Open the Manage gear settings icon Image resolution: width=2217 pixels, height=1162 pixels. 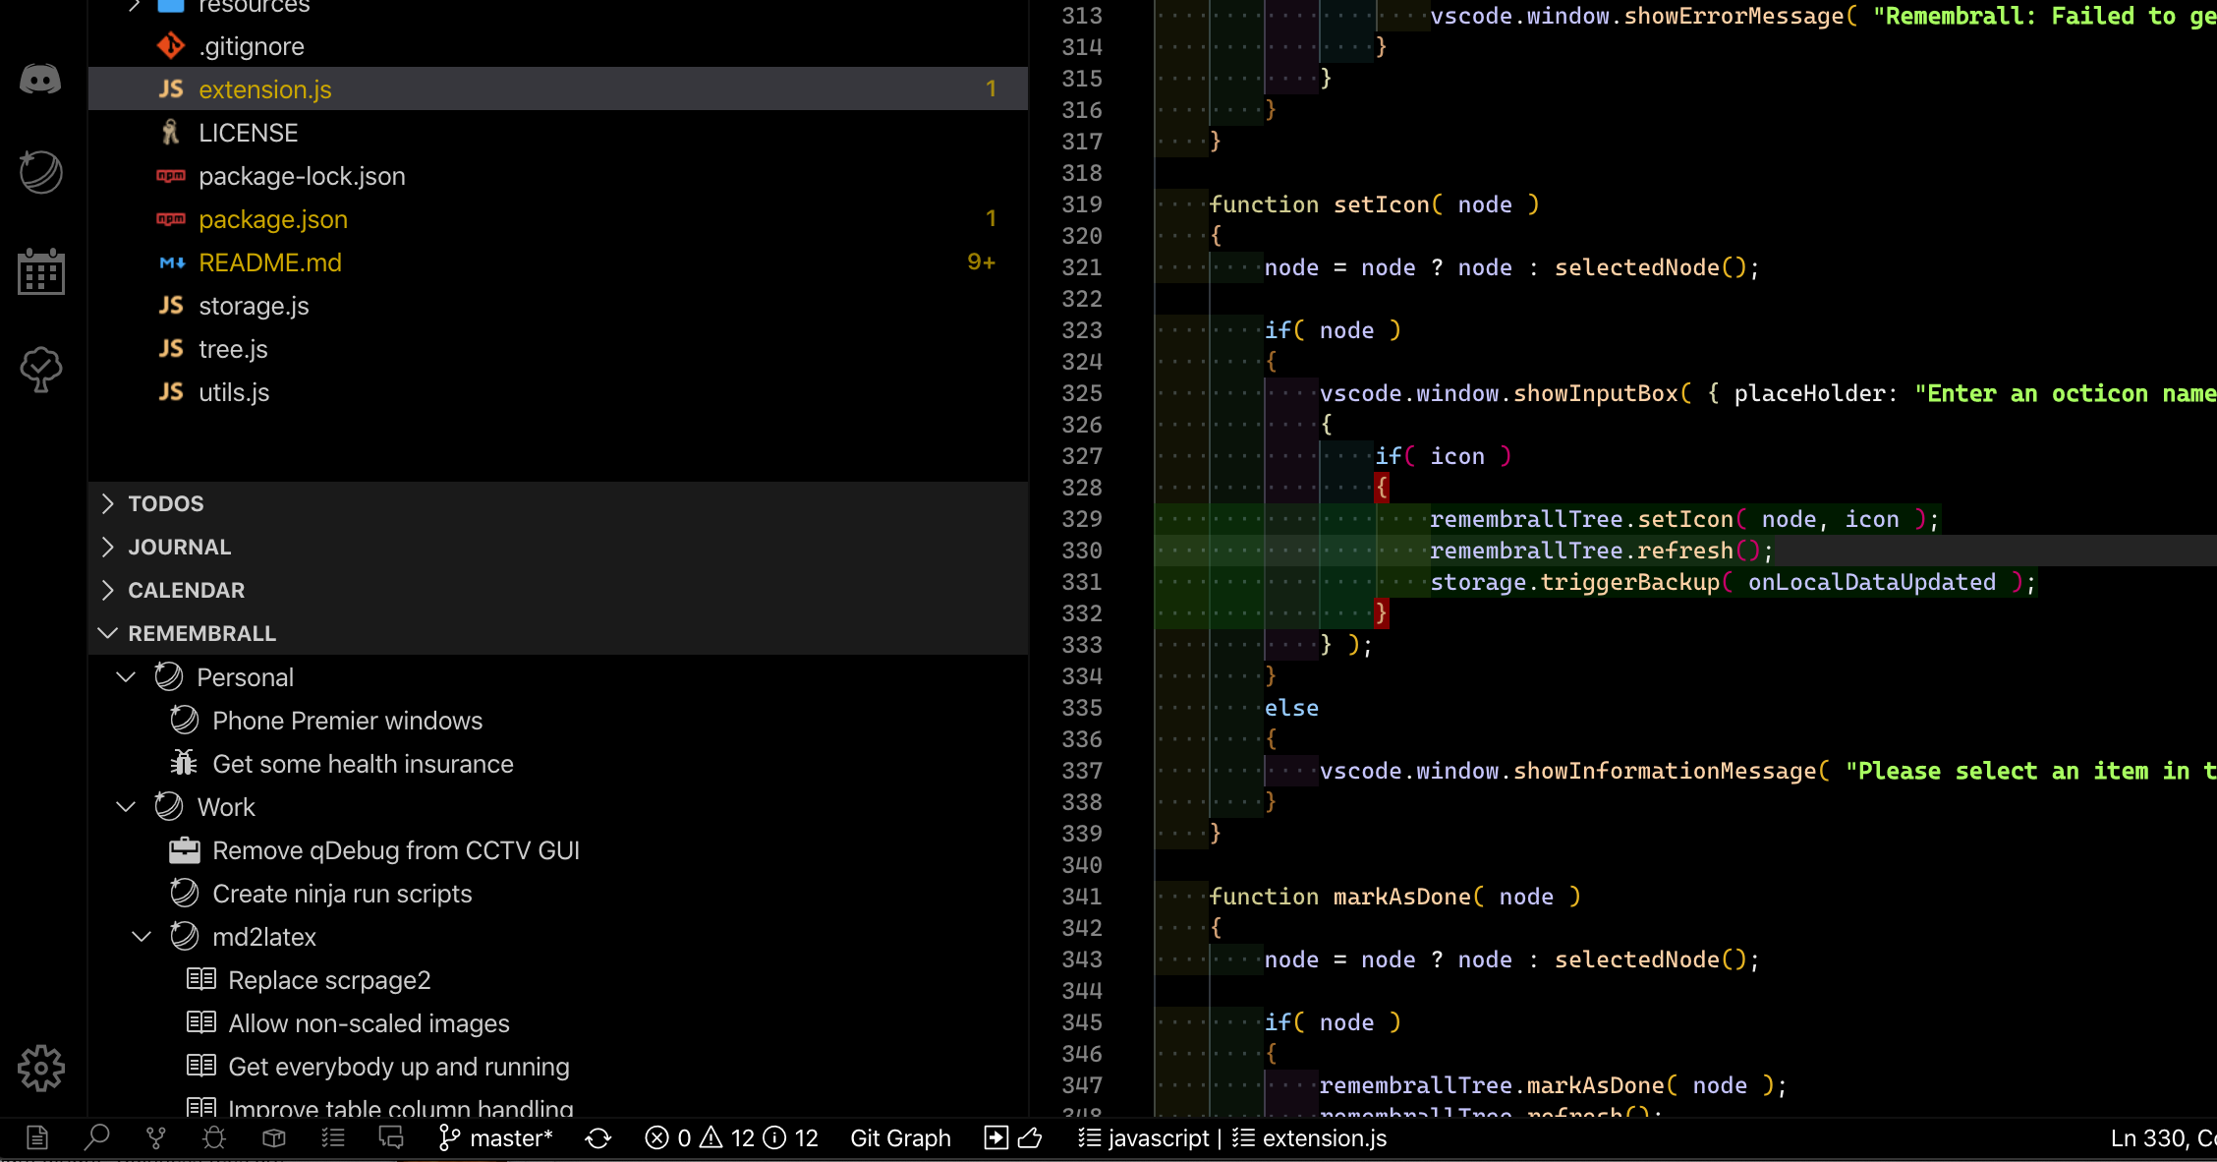click(40, 1068)
